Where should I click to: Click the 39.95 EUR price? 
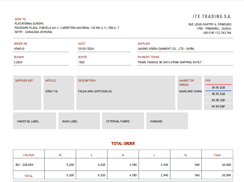point(218,88)
